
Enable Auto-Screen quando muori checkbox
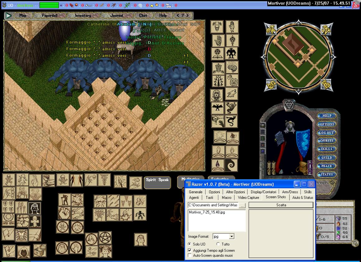[x=190, y=255]
